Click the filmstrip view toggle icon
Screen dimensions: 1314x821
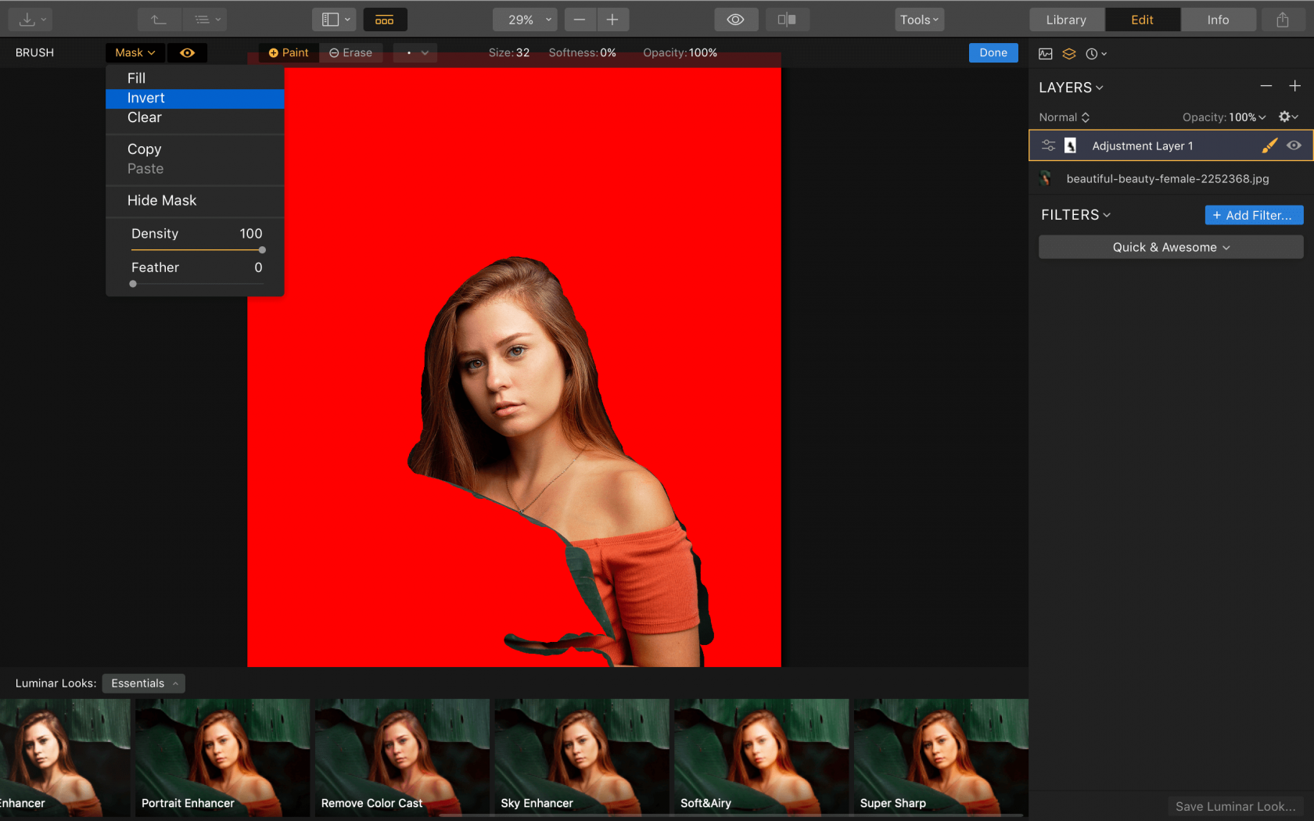coord(385,19)
